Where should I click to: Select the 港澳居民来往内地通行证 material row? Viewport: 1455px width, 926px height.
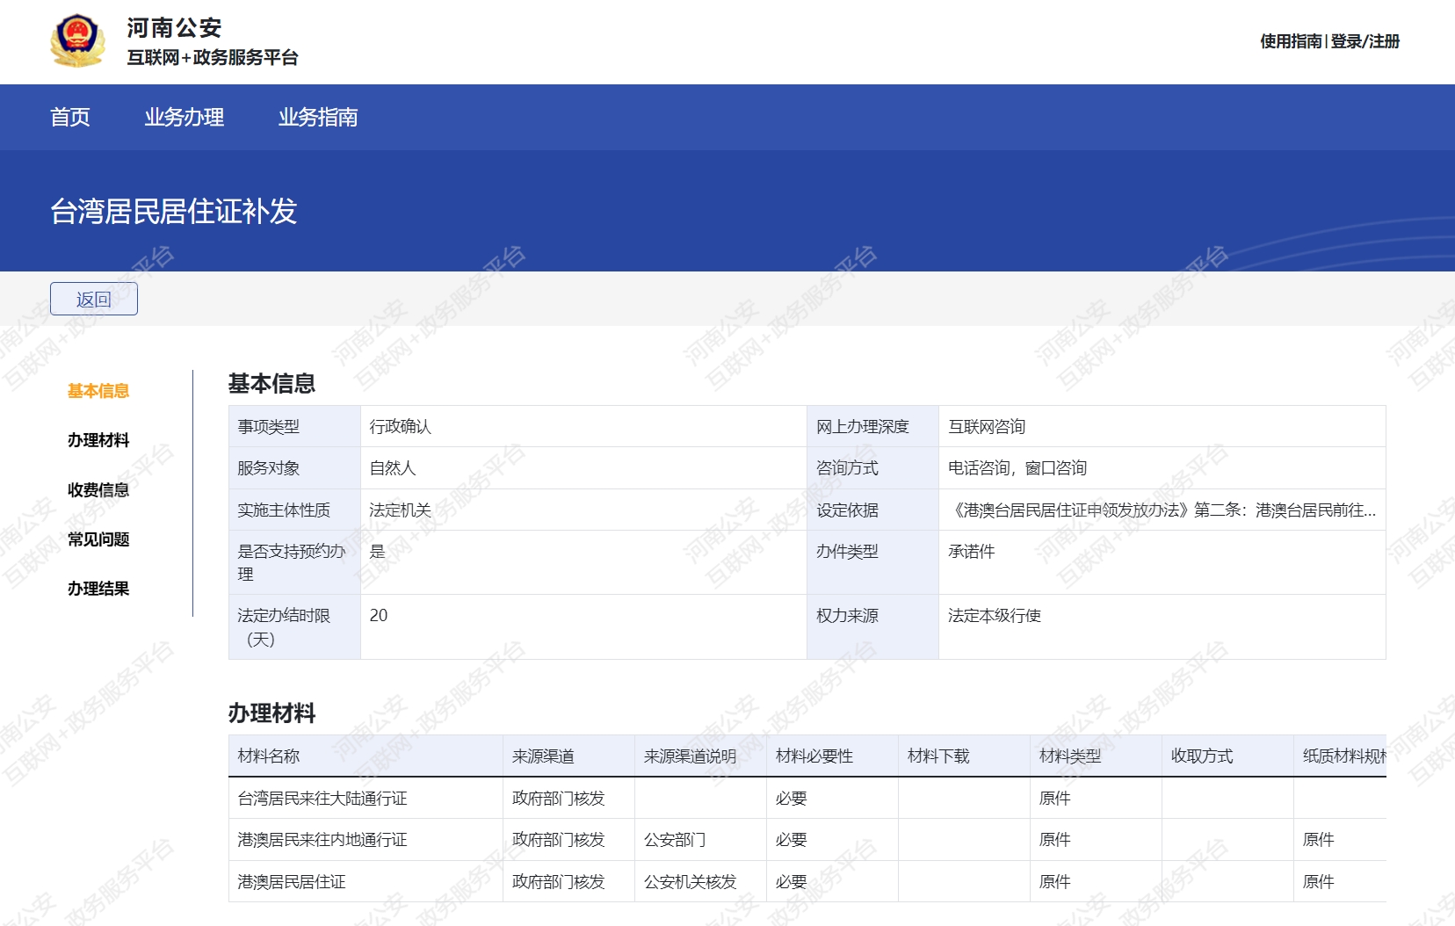[322, 840]
